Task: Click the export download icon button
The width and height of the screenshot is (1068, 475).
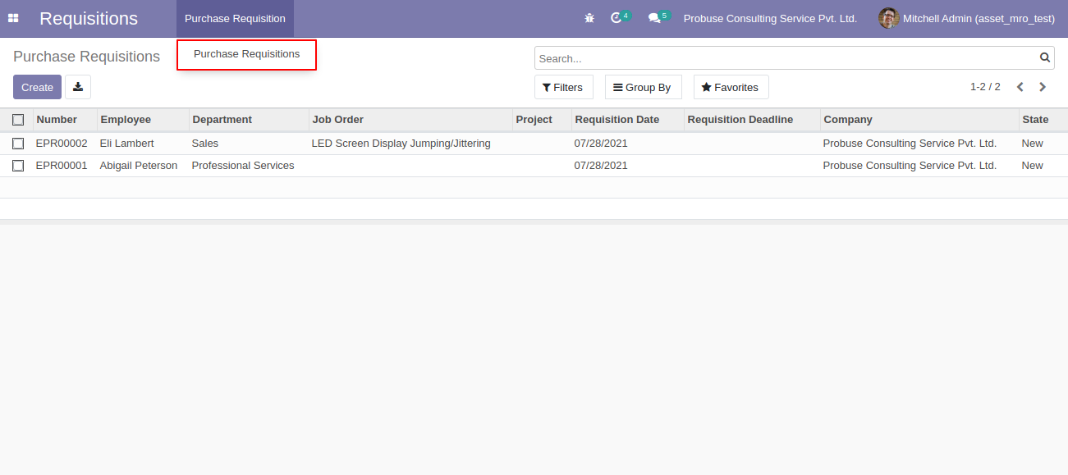Action: click(x=78, y=87)
